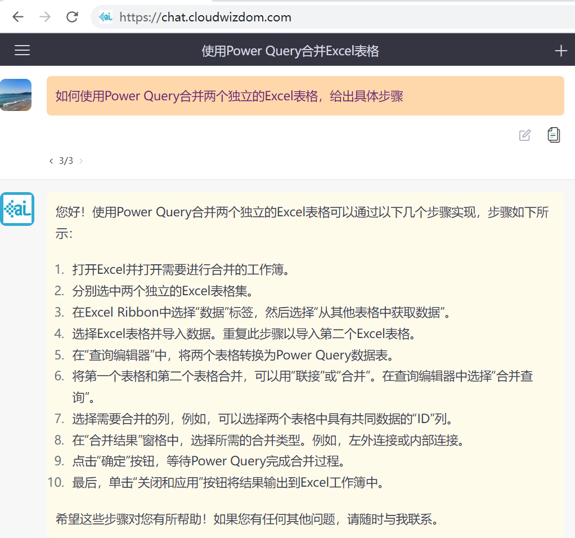The image size is (575, 538).
Task: Click step 8 about 合并结果 pane
Action: (x=268, y=440)
